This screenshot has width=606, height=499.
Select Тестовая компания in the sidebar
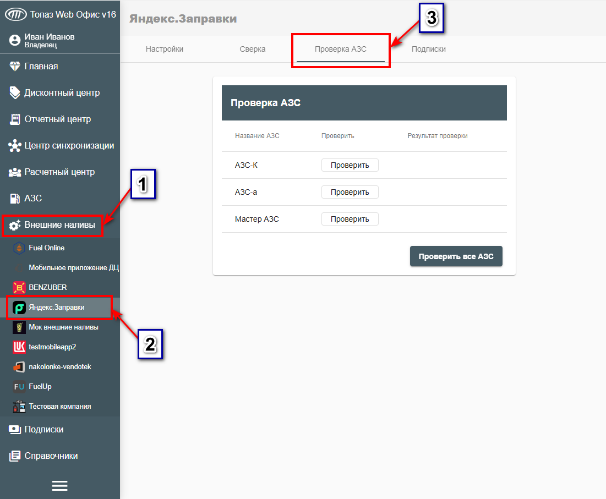point(60,407)
